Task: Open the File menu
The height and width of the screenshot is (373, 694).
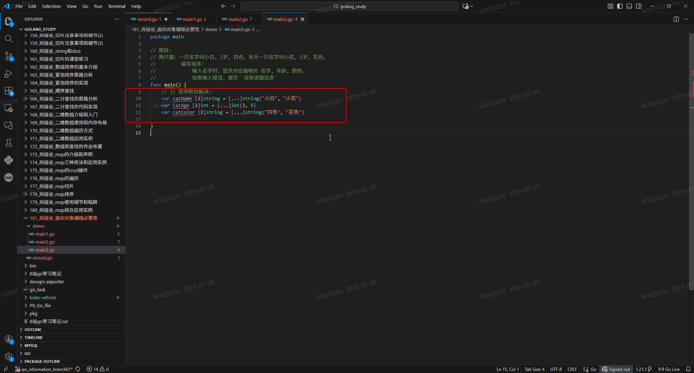Action: coord(19,6)
